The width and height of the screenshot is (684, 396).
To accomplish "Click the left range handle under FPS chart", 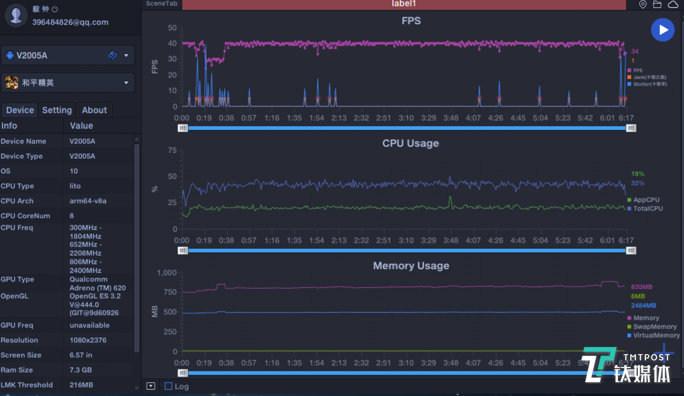I will (x=183, y=128).
